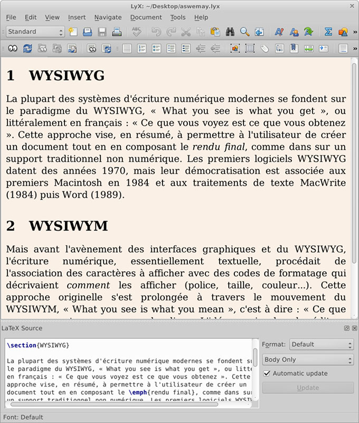This screenshot has height=423, width=359.
Task: Apply emphasized text style icon
Action: [x=279, y=32]
